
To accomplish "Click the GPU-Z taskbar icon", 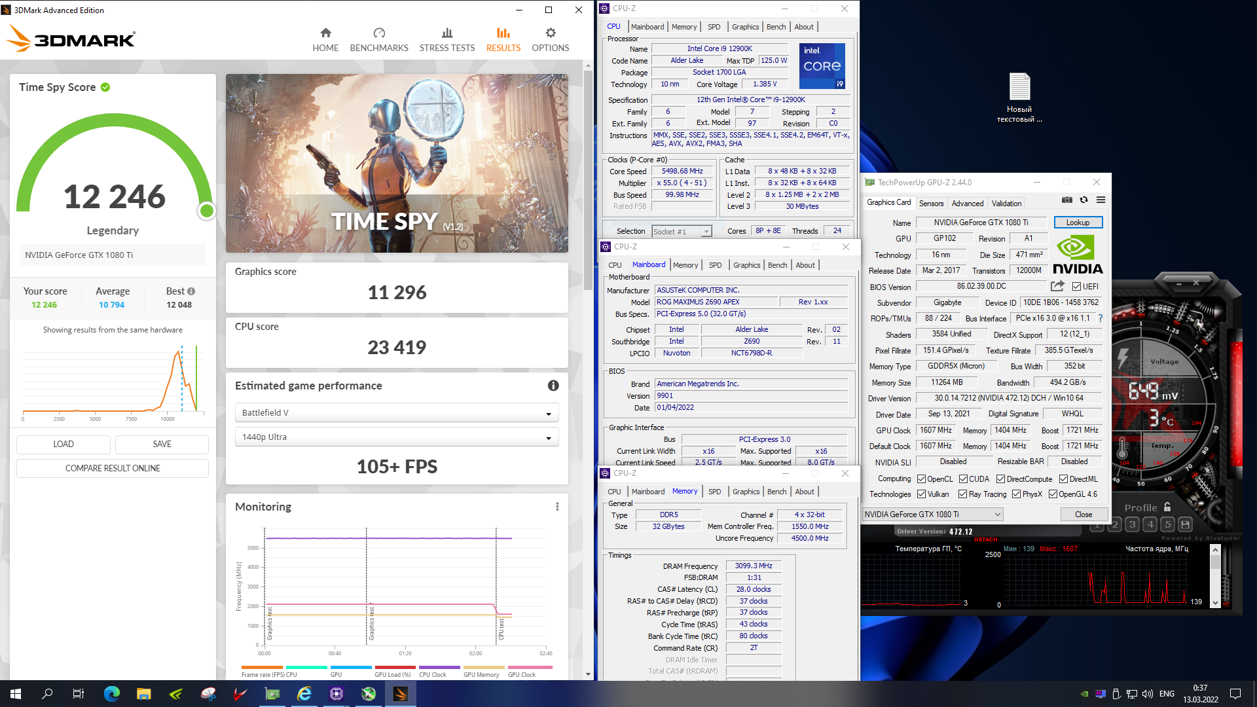I will (x=272, y=694).
